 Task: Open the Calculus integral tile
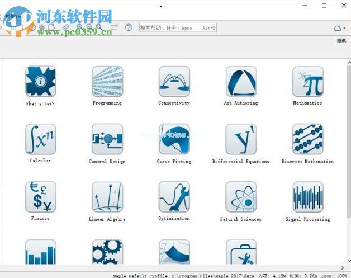click(x=40, y=139)
